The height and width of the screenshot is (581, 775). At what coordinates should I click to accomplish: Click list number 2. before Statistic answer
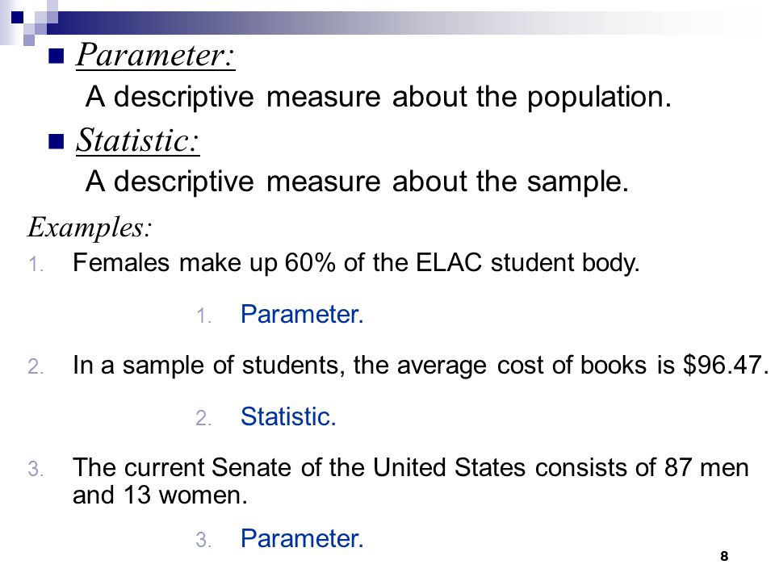pos(203,418)
